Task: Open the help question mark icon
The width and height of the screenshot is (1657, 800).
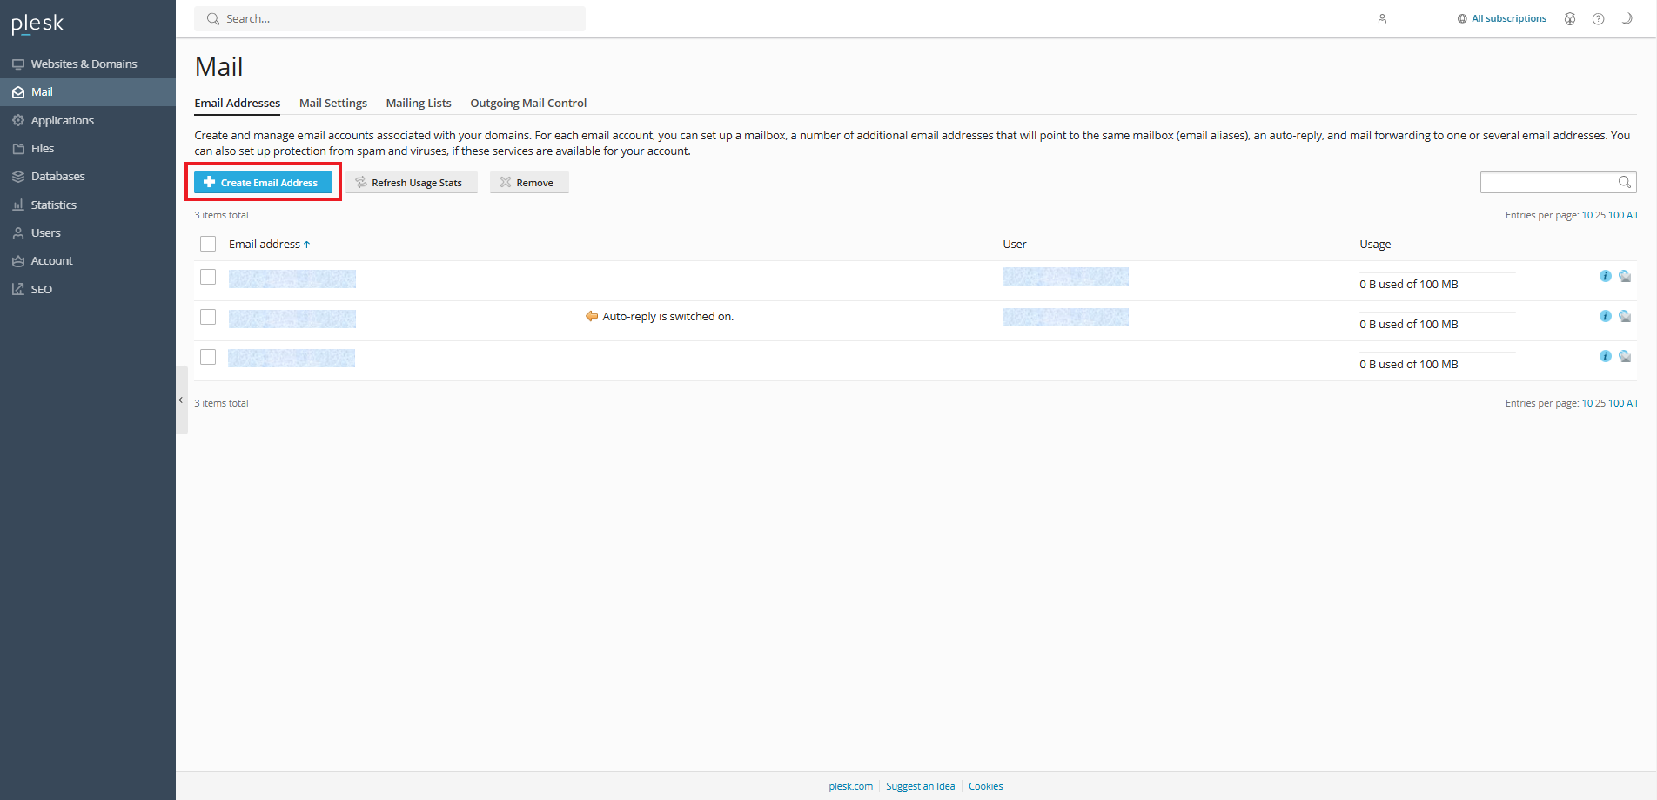Action: [1598, 19]
